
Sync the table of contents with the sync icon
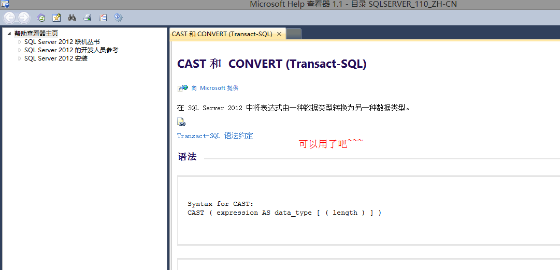[41, 18]
